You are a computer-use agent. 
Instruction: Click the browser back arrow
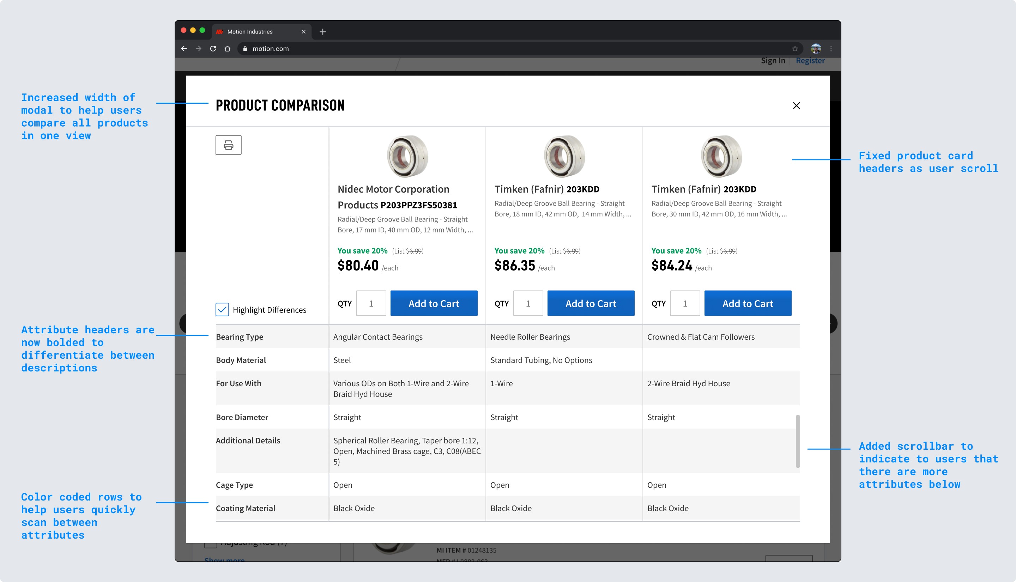tap(184, 48)
